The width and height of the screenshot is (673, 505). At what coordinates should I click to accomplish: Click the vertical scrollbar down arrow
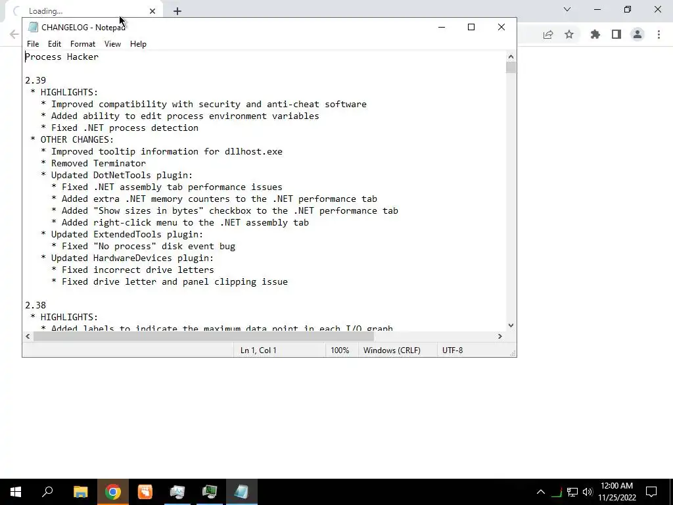[511, 325]
